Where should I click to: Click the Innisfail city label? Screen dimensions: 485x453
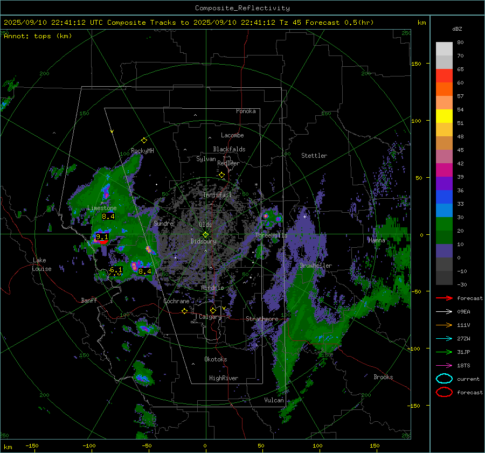(217, 195)
